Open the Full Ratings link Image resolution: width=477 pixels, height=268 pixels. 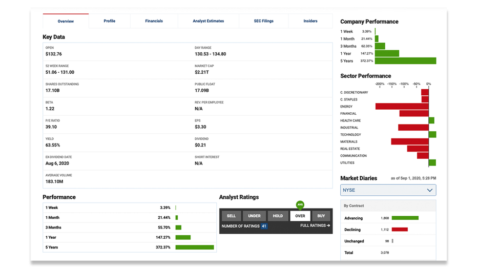point(315,226)
